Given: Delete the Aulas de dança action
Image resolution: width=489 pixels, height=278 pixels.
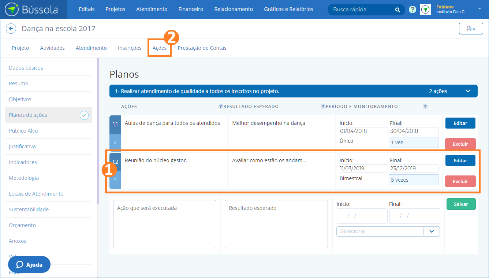Looking at the screenshot, I should (x=460, y=144).
